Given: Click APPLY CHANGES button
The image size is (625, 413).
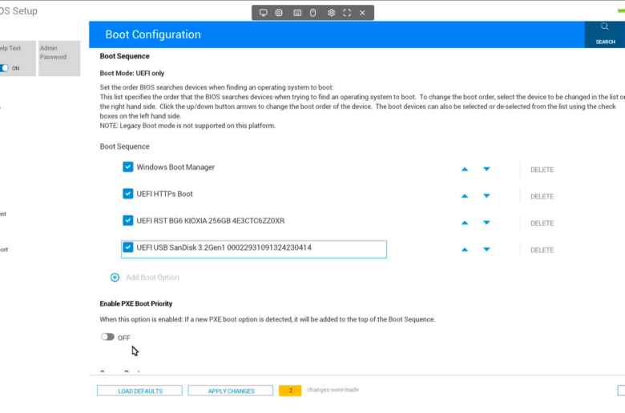Looking at the screenshot, I should pos(231,391).
